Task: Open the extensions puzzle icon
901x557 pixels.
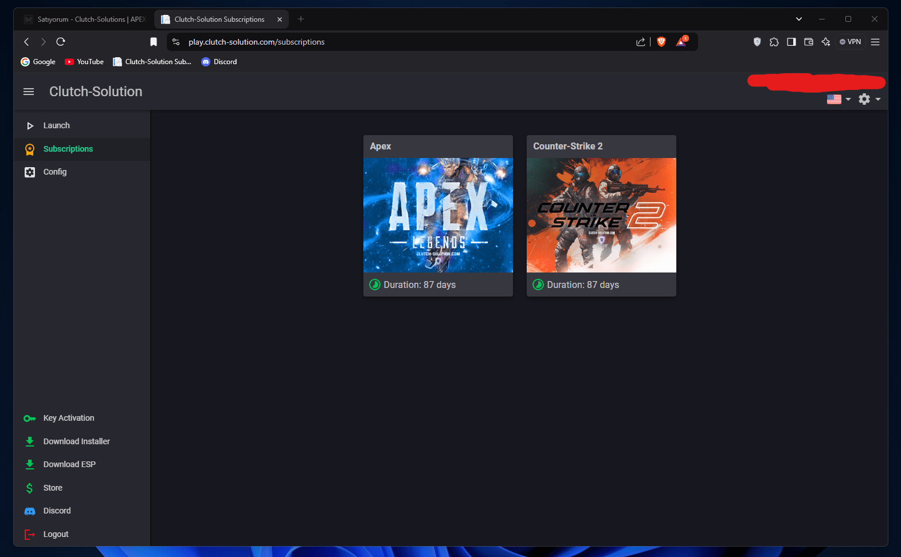Action: click(x=774, y=42)
